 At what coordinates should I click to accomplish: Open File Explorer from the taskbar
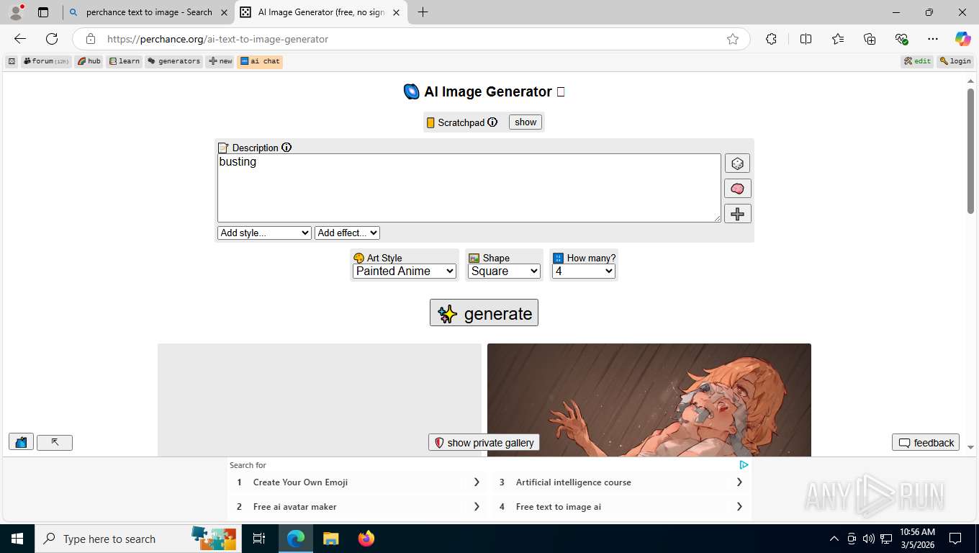click(330, 539)
